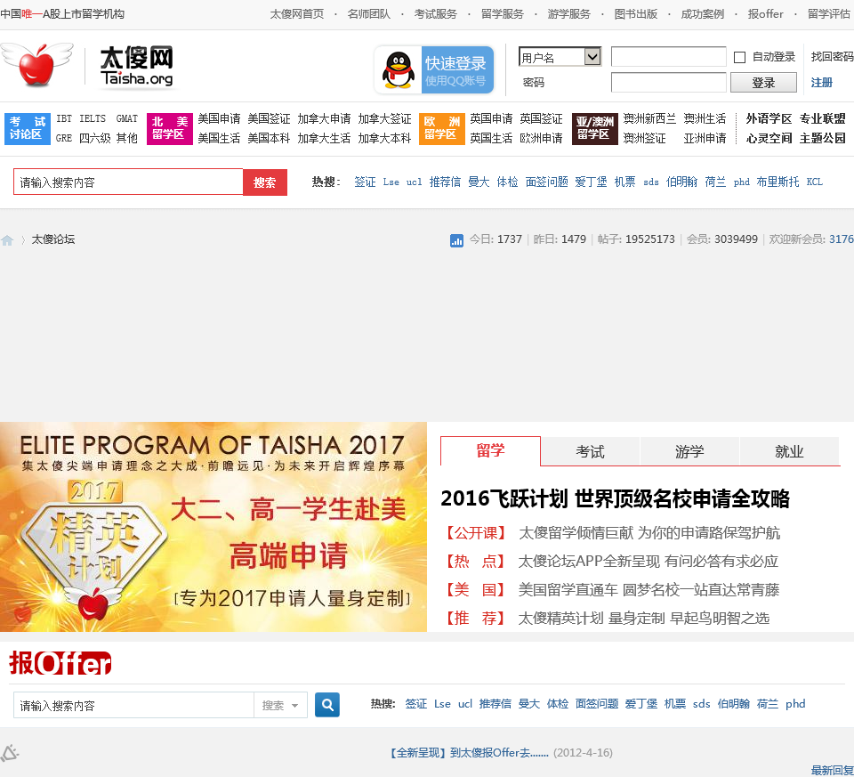Switch to the 就业 tab

pyautogui.click(x=789, y=451)
